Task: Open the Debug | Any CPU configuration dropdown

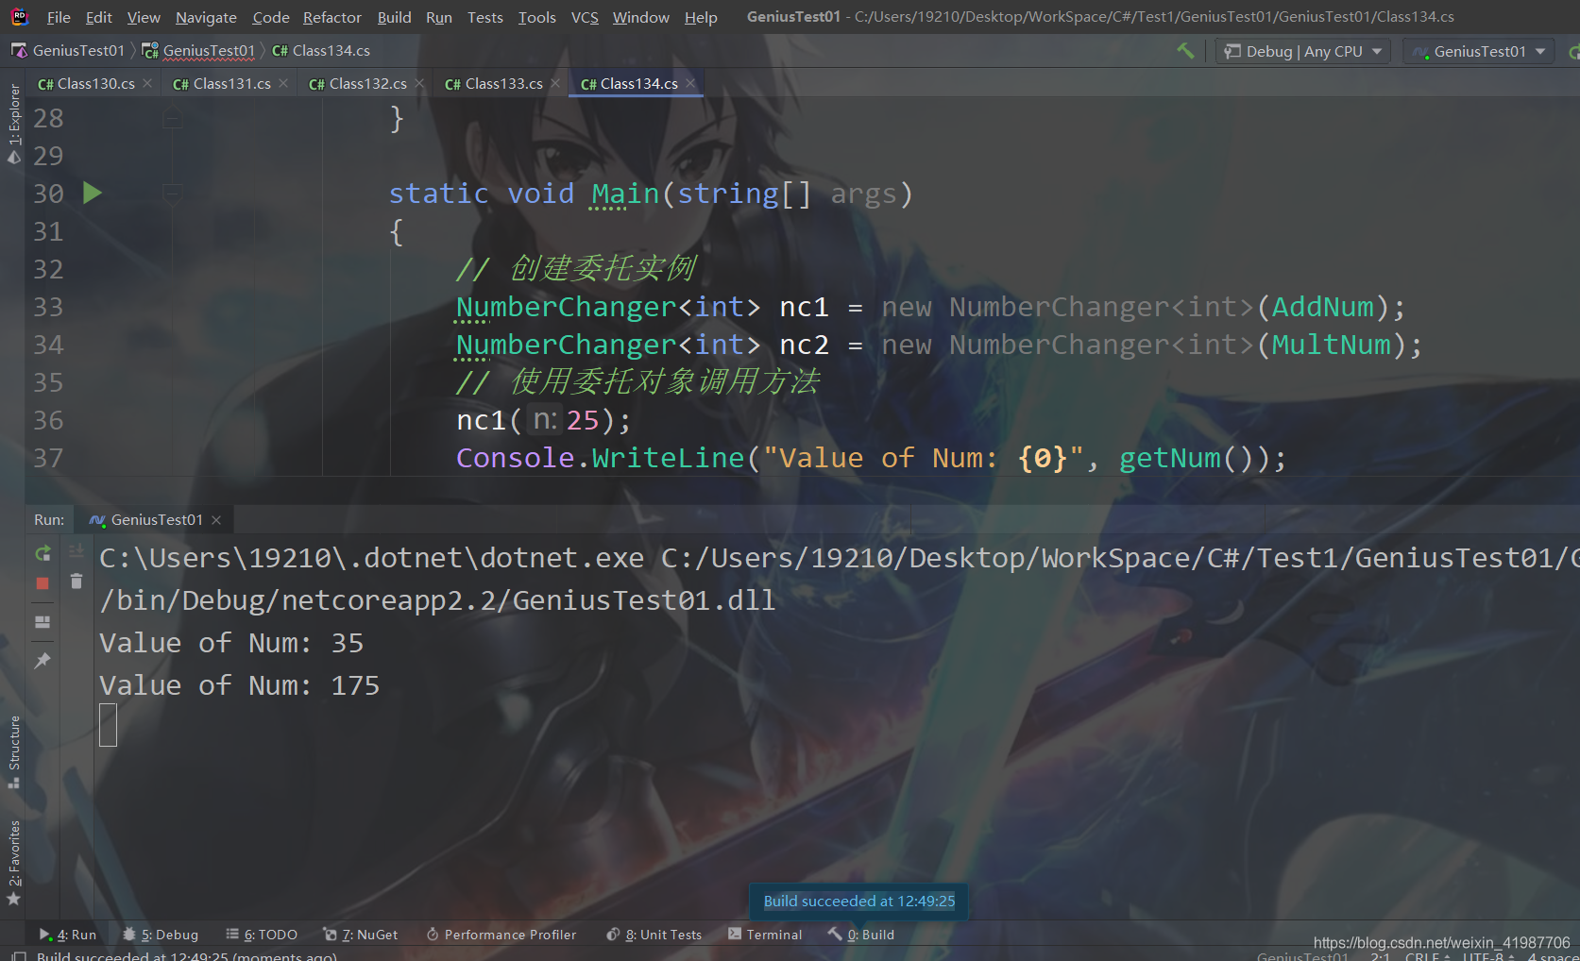Action: (1302, 51)
